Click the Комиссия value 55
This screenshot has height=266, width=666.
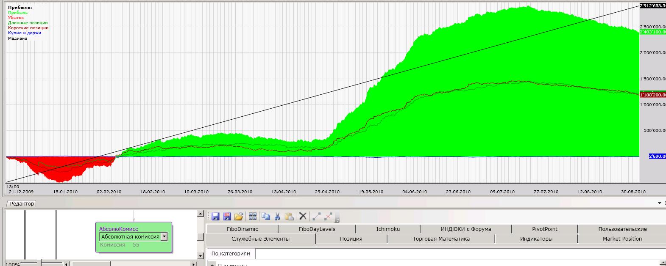point(136,244)
